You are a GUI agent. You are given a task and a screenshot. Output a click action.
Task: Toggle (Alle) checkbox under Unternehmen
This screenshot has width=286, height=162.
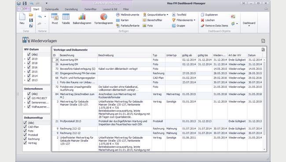[29, 94]
